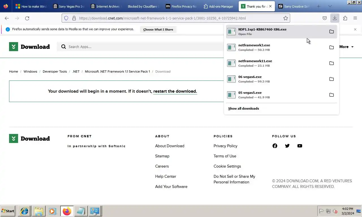
Task: Open the list all tabs chevron
Action: tap(330, 6)
